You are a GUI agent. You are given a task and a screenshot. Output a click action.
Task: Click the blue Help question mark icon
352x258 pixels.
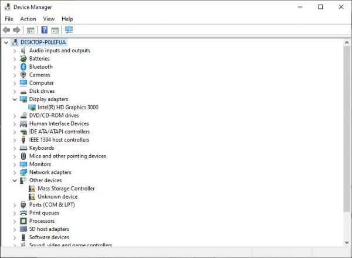pyautogui.click(x=45, y=30)
